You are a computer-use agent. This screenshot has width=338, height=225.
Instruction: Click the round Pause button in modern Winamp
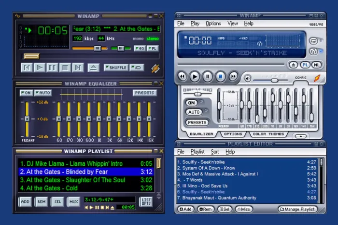point(208,77)
